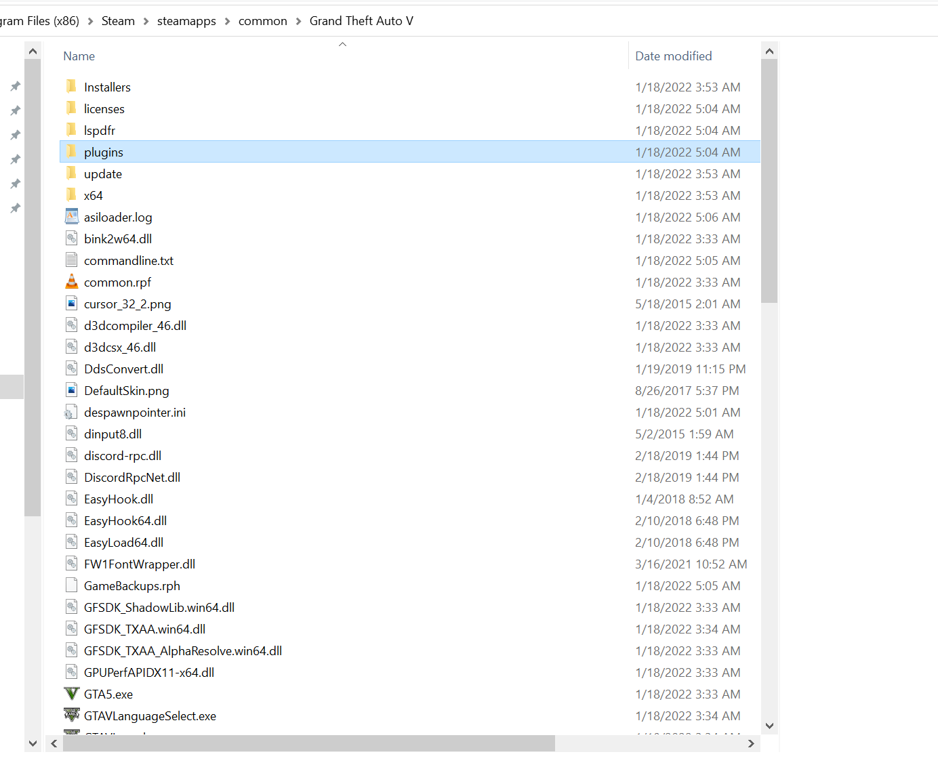Screen dimensions: 938x769
Task: Click the horizontal scrollbar thumb
Action: click(309, 743)
